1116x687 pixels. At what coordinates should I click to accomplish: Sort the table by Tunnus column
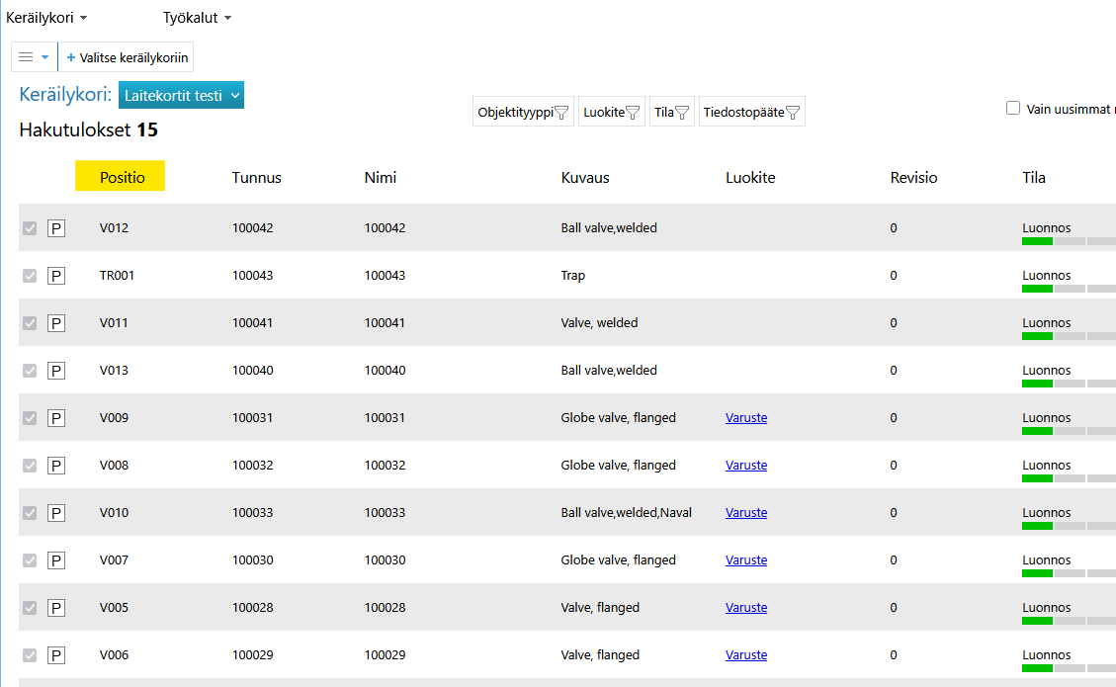point(256,178)
